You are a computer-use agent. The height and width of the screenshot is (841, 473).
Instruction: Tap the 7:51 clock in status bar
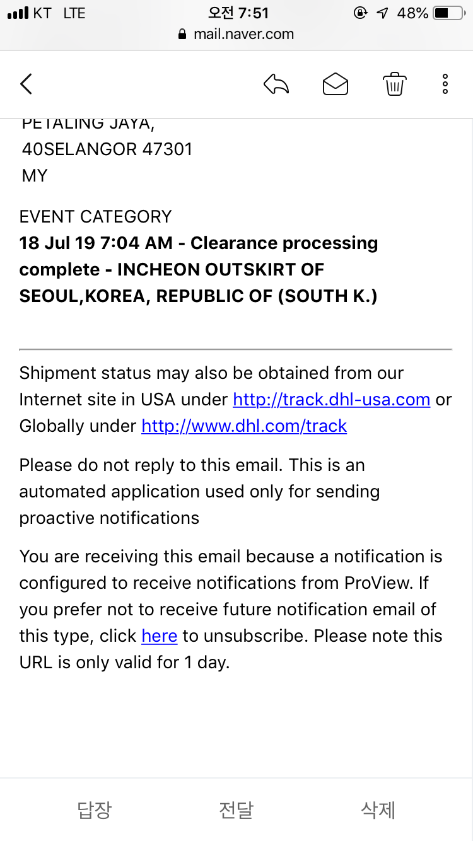coord(238,13)
